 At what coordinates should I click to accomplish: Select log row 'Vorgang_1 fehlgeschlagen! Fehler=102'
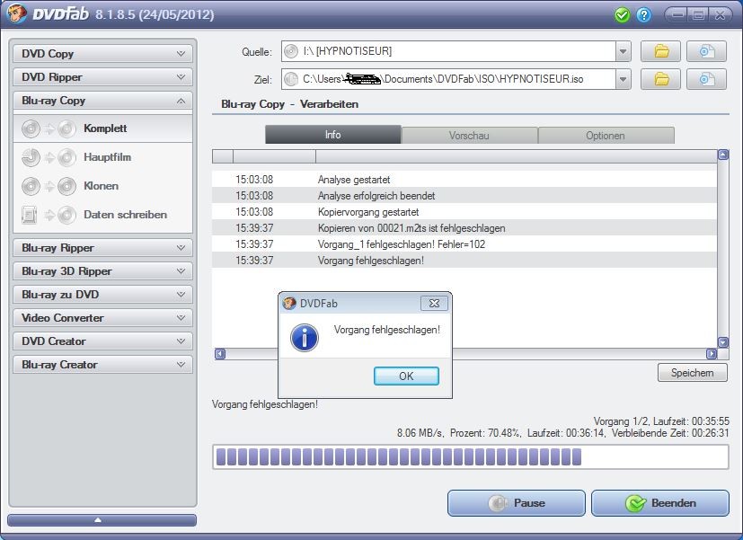click(464, 244)
